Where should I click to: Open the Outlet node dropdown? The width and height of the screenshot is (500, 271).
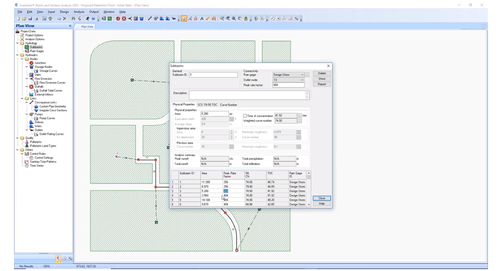pyautogui.click(x=302, y=80)
